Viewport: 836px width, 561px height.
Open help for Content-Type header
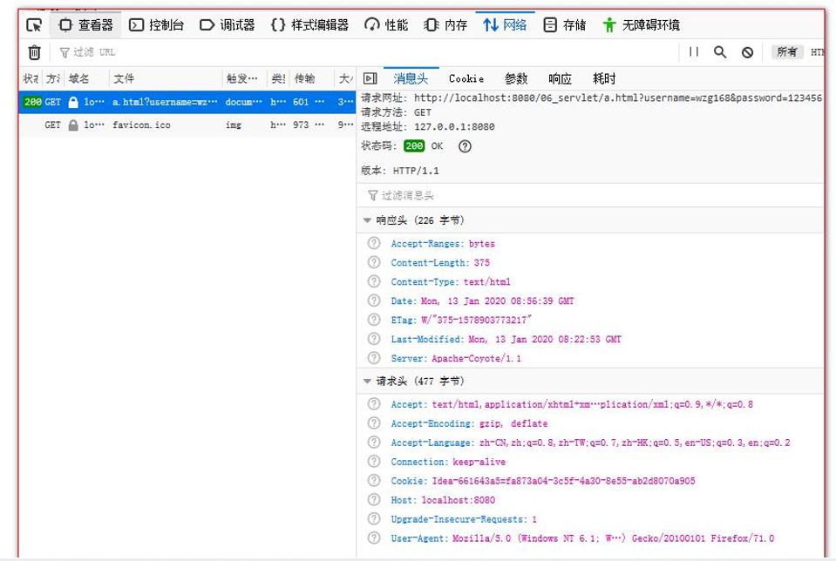pyautogui.click(x=374, y=282)
